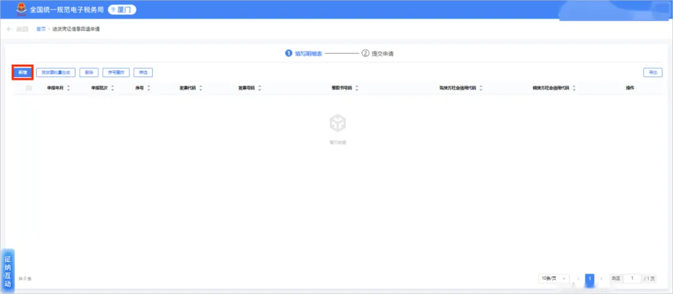Sort by 发票代码 column arrows
673x294 pixels.
(x=201, y=88)
